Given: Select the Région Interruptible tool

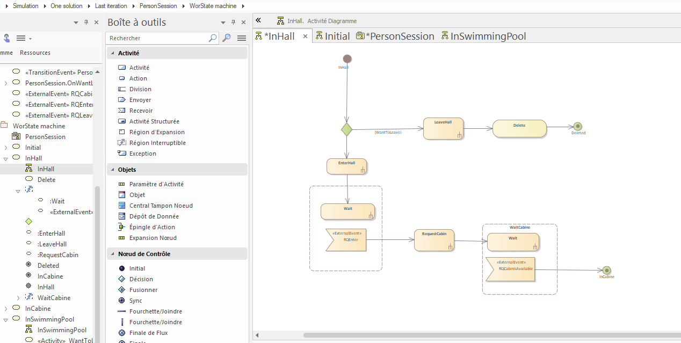Looking at the screenshot, I should tap(157, 143).
